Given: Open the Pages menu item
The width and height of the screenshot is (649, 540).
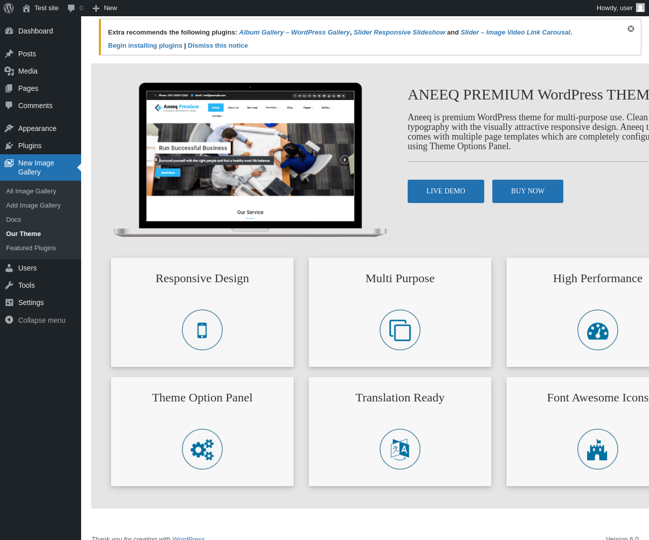Looking at the screenshot, I should pyautogui.click(x=41, y=88).
